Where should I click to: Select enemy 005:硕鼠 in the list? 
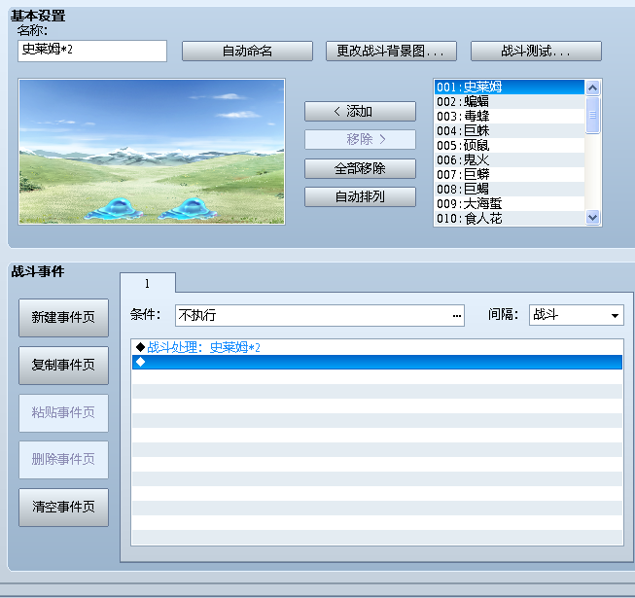coord(510,145)
